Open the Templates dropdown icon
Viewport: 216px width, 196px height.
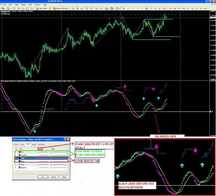pyautogui.click(x=118, y=9)
